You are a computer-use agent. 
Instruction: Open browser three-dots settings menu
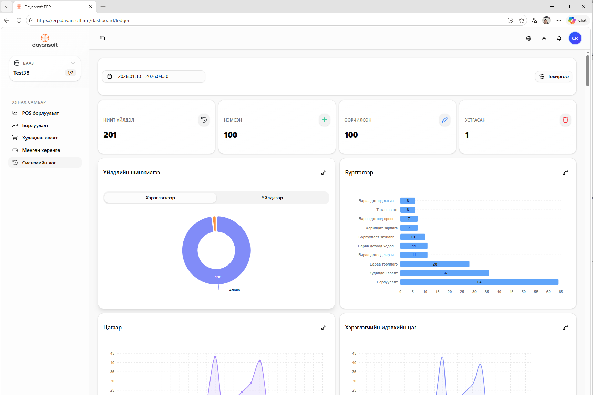click(559, 20)
